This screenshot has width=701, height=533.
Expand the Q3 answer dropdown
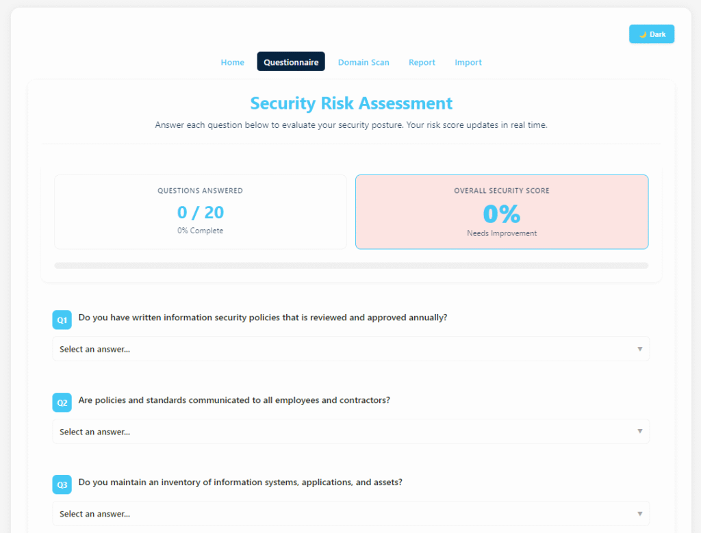pyautogui.click(x=350, y=513)
